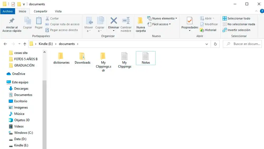
Task: Open Kindle (E:) drive in sidebar
Action: point(18,145)
